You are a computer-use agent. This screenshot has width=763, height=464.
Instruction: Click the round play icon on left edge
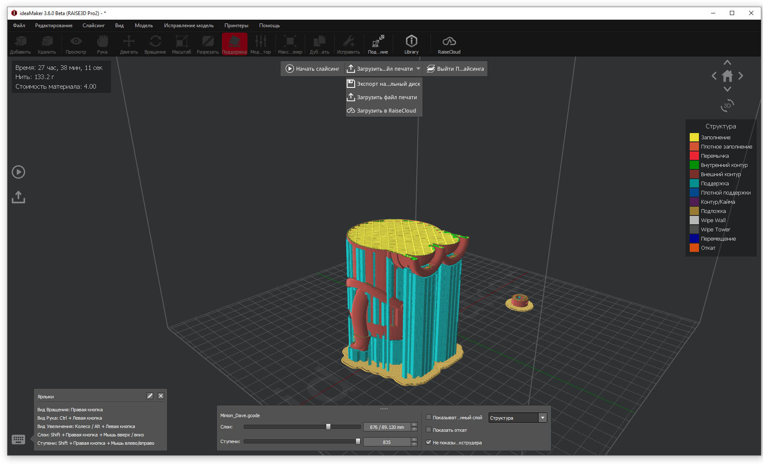[x=18, y=172]
